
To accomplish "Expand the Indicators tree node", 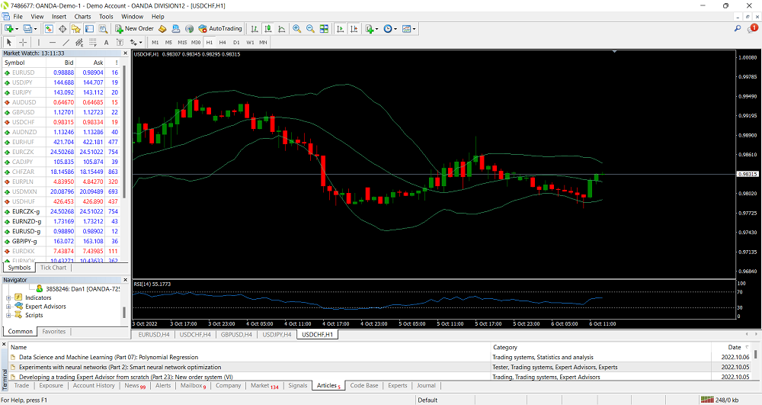I will tap(8, 297).
